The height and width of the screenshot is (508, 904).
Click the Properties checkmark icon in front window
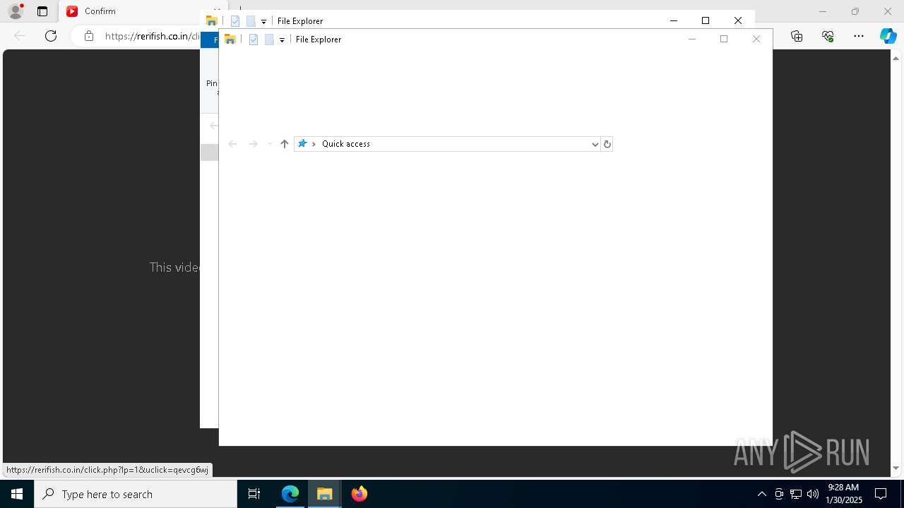(254, 40)
